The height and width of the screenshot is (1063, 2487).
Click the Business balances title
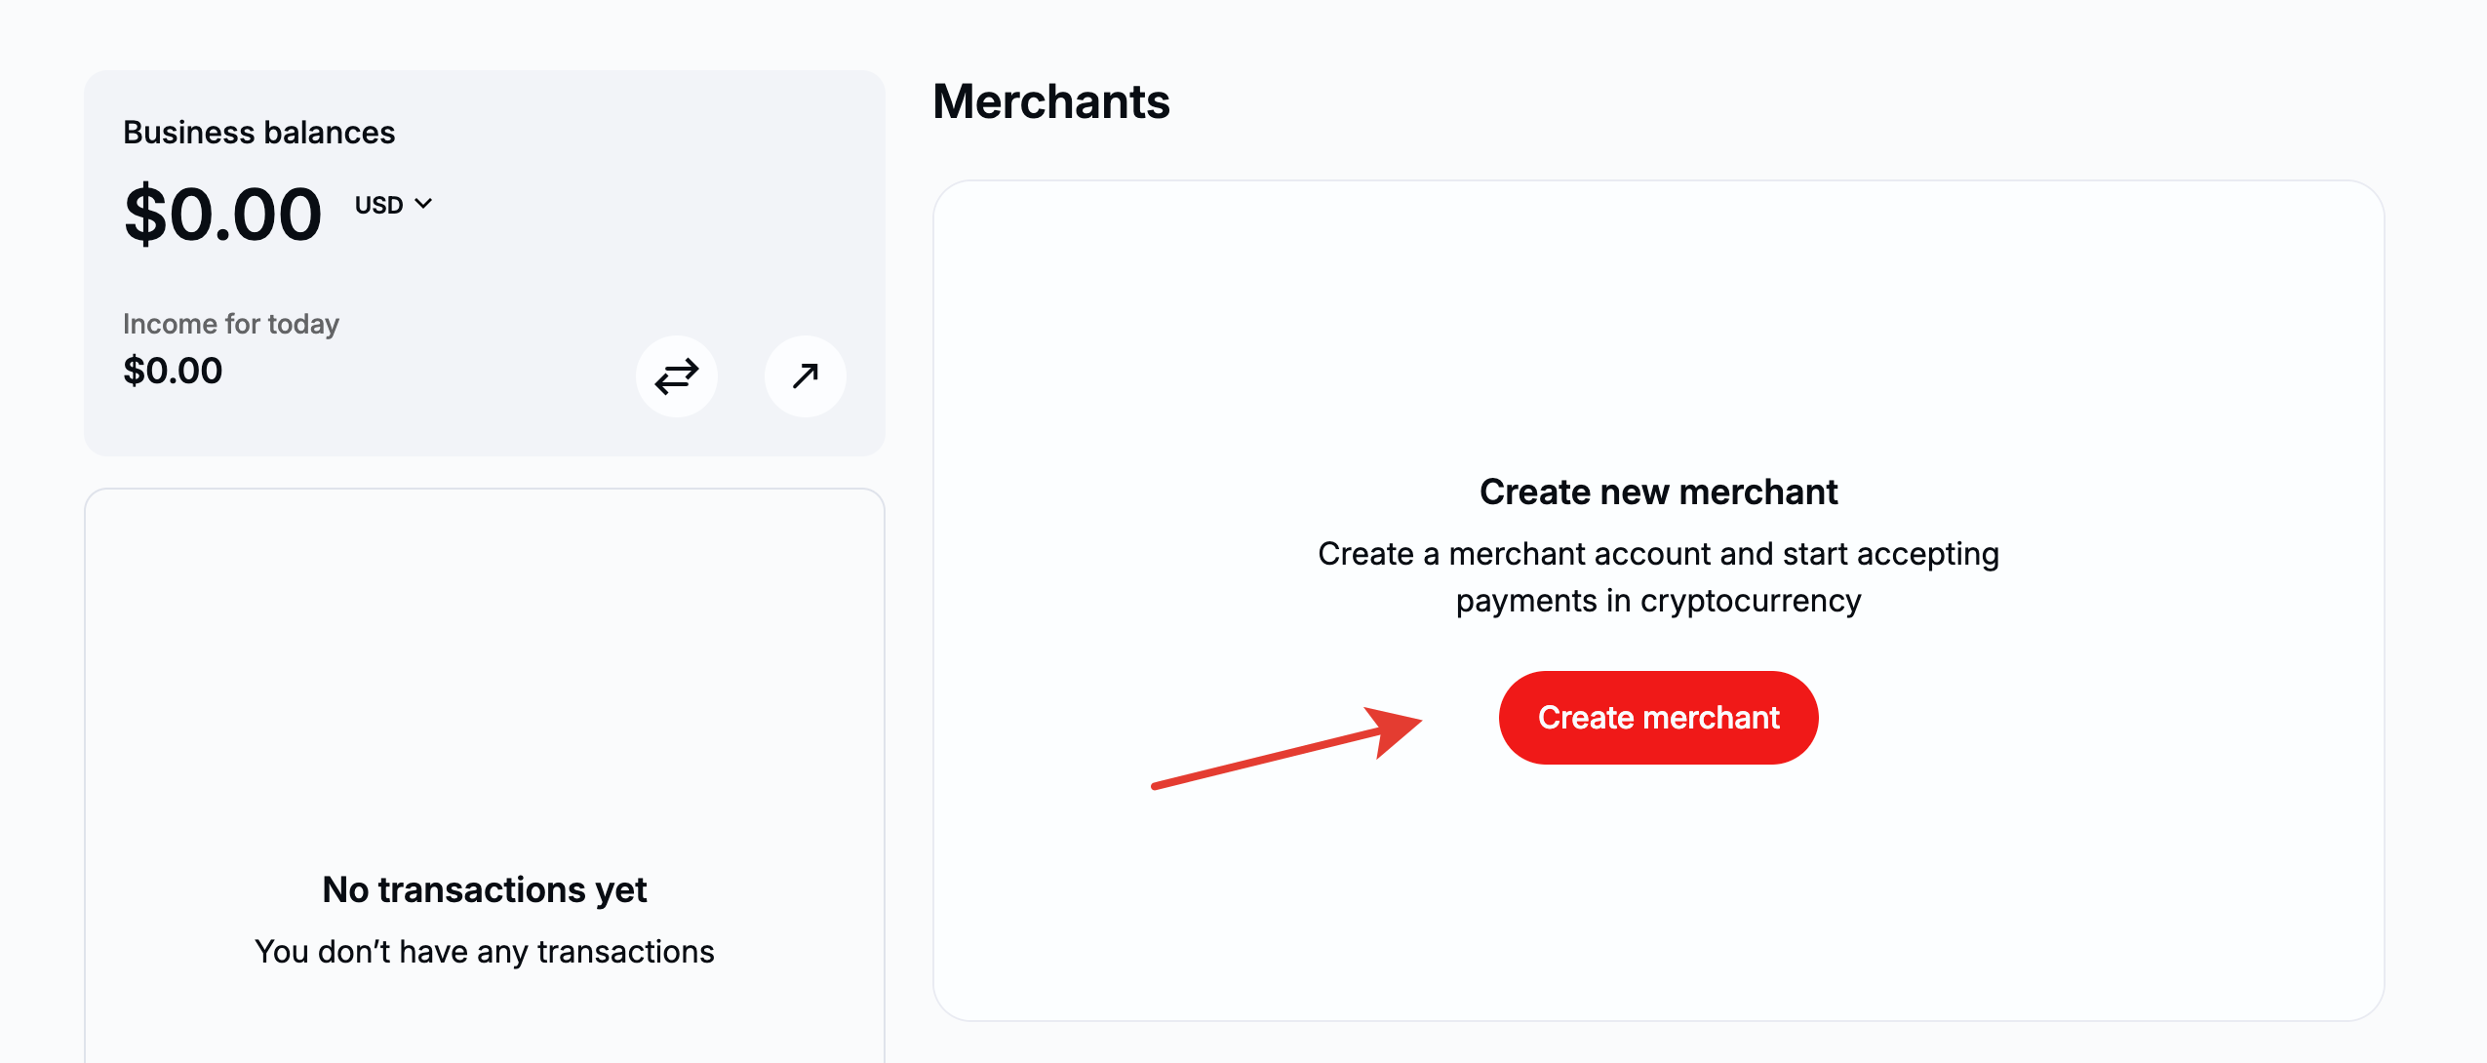pyautogui.click(x=258, y=133)
